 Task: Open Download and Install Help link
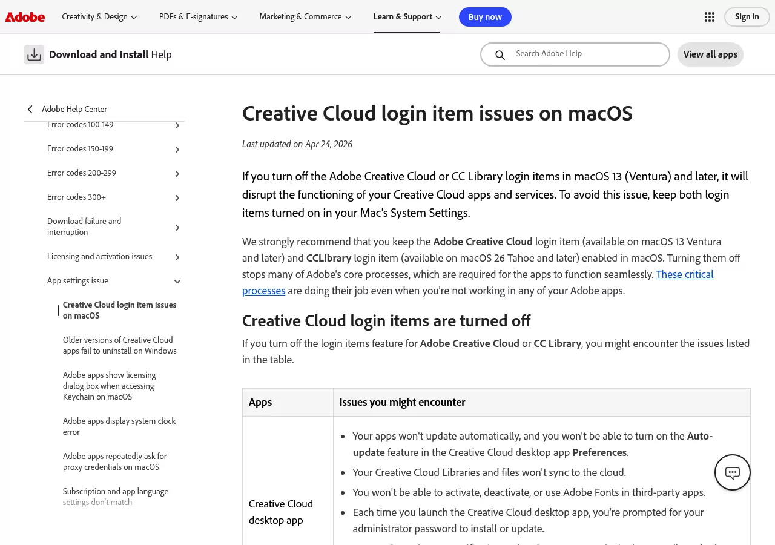[110, 54]
